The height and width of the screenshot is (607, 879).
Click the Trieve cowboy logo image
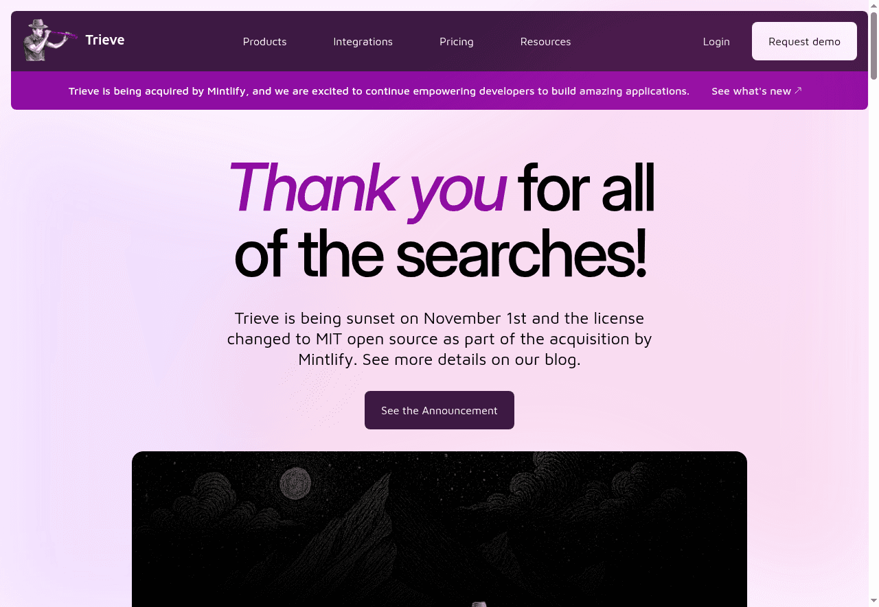point(48,40)
